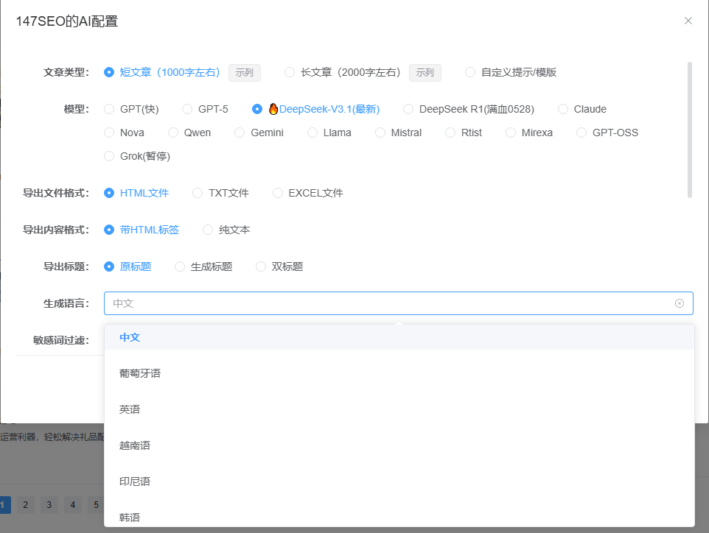Choose 英语 in the language list
709x533 pixels.
[x=129, y=409]
